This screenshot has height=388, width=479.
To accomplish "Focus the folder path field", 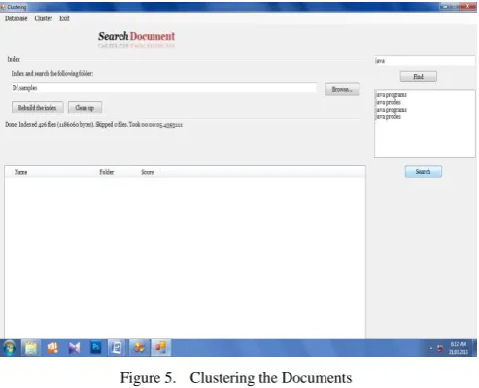I will (164, 88).
